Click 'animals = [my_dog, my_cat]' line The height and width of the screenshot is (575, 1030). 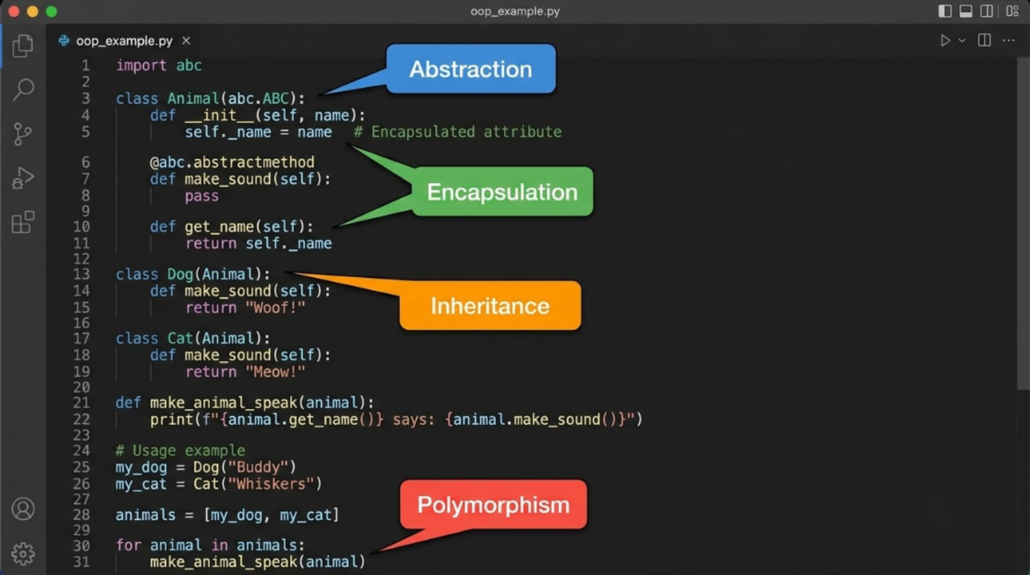[x=227, y=515]
